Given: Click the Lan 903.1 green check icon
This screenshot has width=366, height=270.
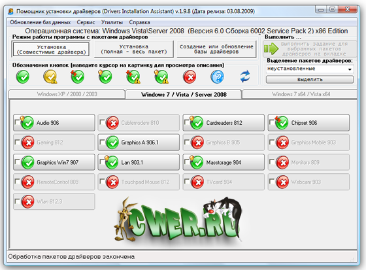Looking at the screenshot, I should [112, 162].
